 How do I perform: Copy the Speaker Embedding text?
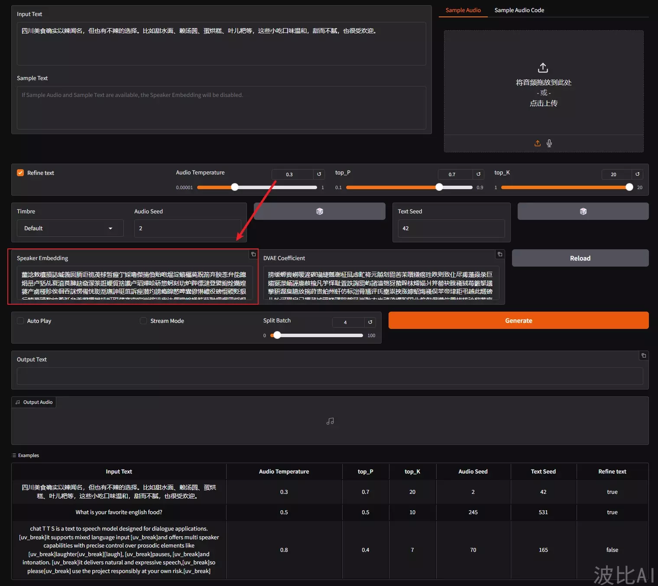(253, 254)
